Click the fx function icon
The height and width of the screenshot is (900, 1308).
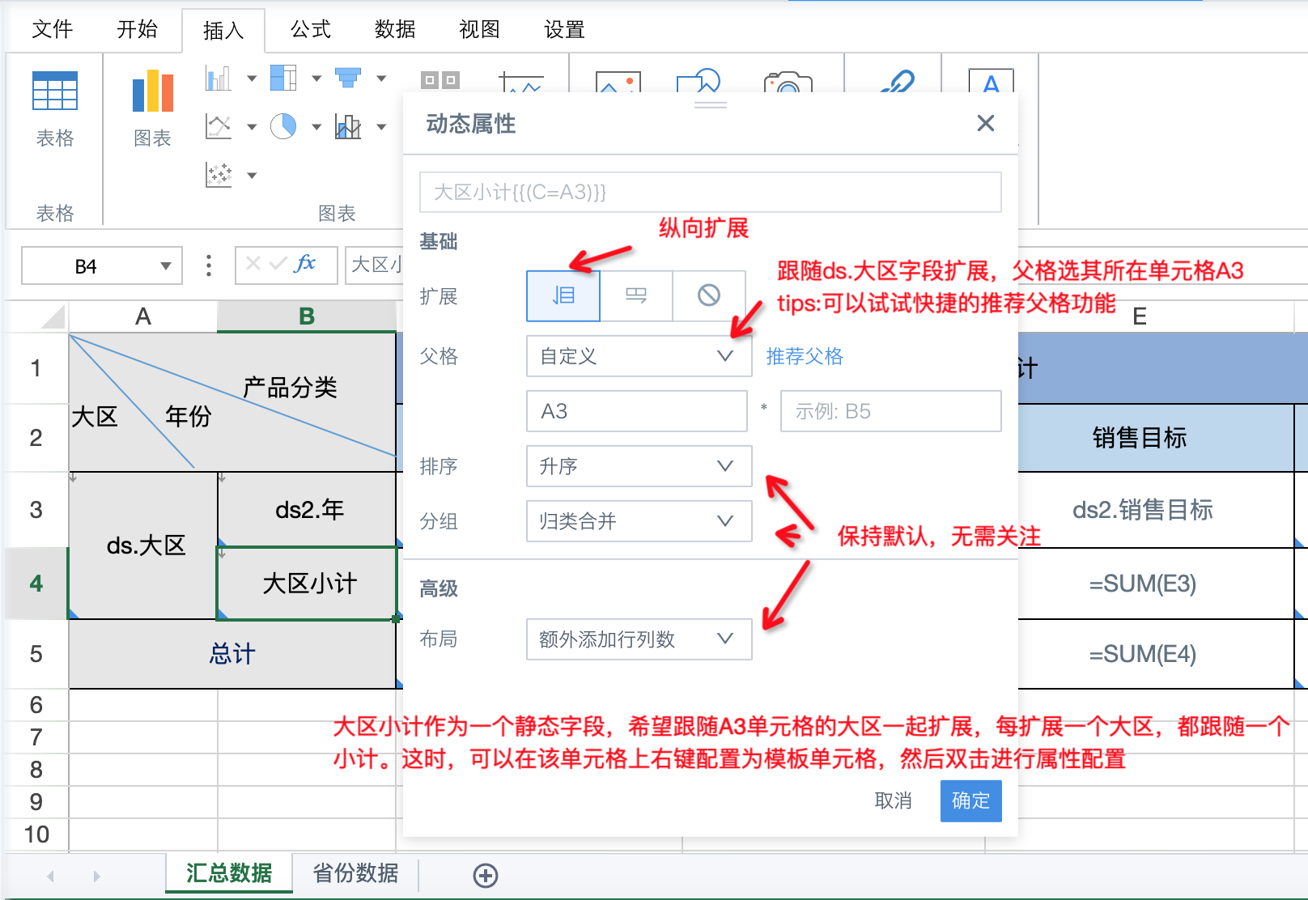click(x=305, y=264)
